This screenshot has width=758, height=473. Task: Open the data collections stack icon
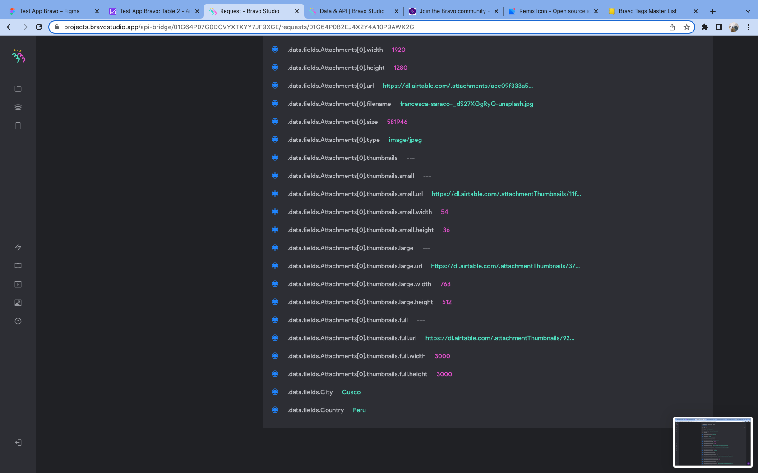pyautogui.click(x=18, y=107)
